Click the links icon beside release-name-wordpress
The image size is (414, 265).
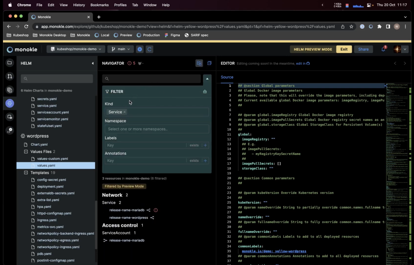click(152, 218)
